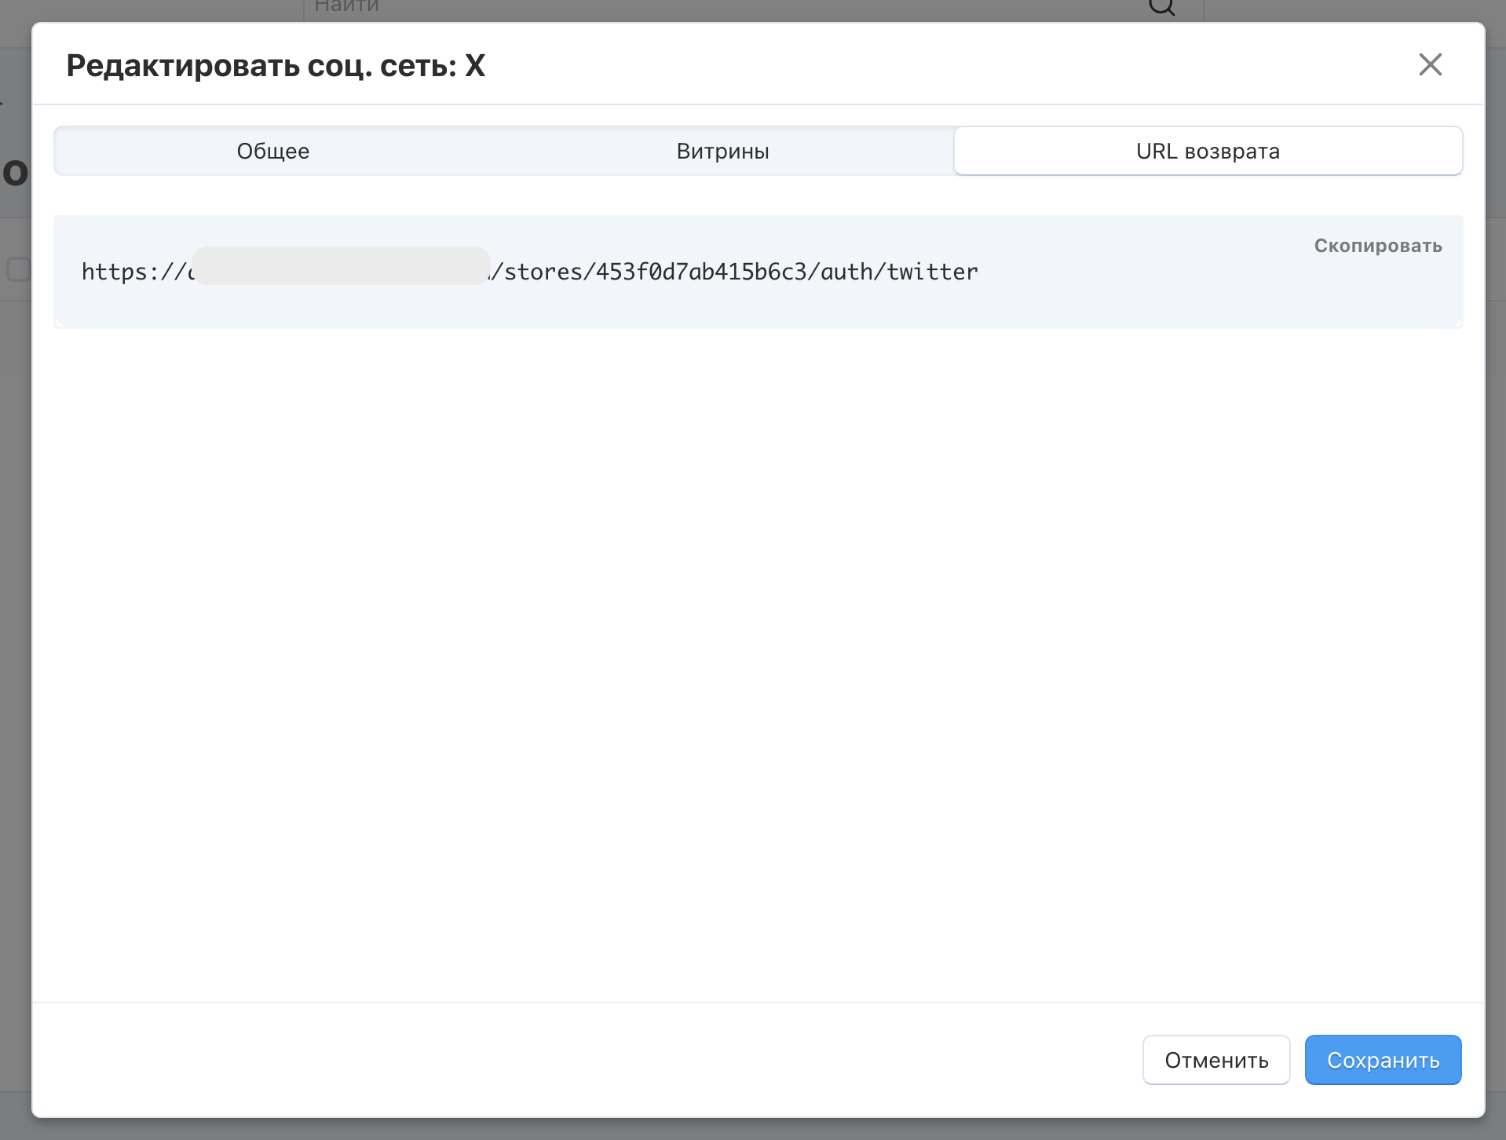1506x1140 pixels.
Task: Close the social network edit dialog
Action: tap(1430, 64)
